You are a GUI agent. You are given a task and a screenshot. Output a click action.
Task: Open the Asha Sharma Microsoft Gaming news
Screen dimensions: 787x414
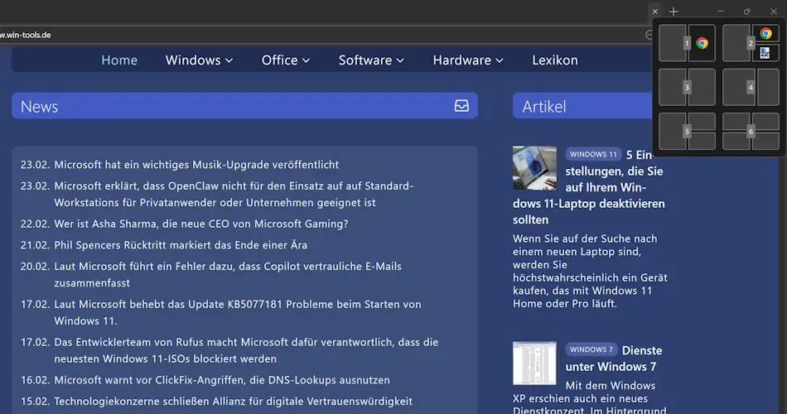click(201, 224)
